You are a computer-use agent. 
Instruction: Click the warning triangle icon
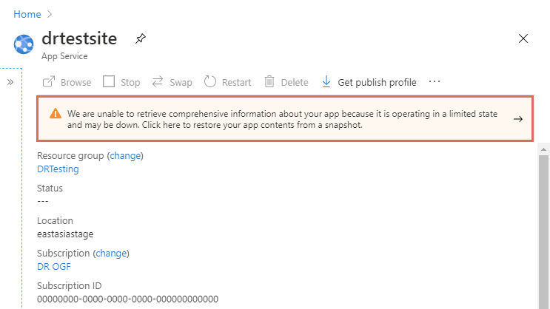tap(56, 114)
